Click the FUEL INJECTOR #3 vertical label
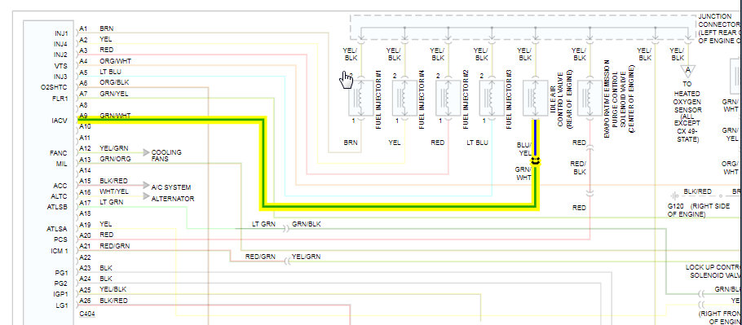This screenshot has height=325, width=742. 509,99
